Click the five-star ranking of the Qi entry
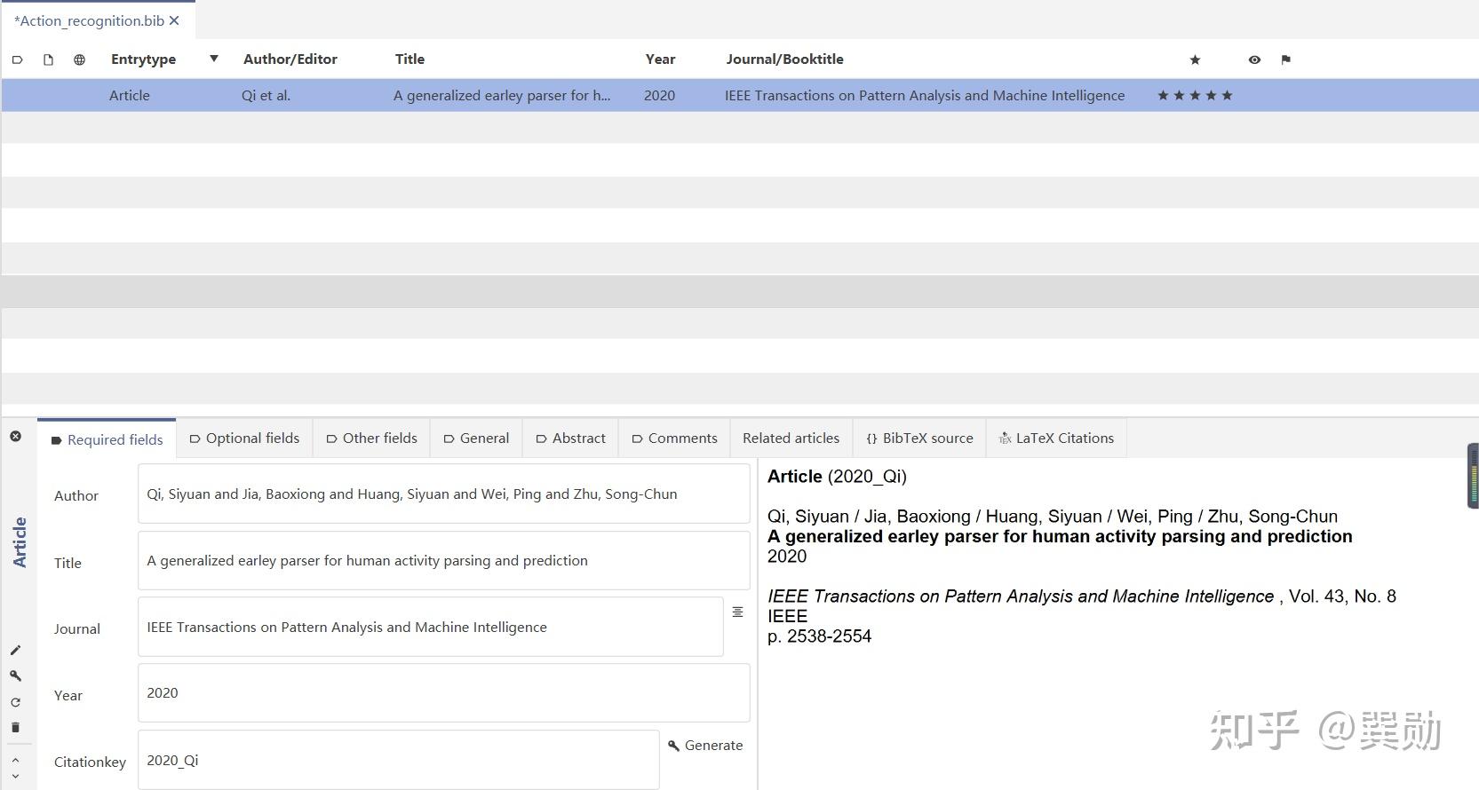The image size is (1479, 790). pyautogui.click(x=1195, y=95)
